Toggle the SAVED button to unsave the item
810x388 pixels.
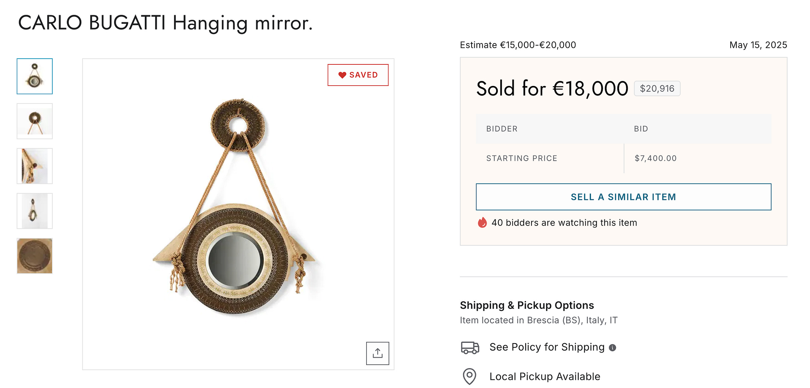point(358,75)
